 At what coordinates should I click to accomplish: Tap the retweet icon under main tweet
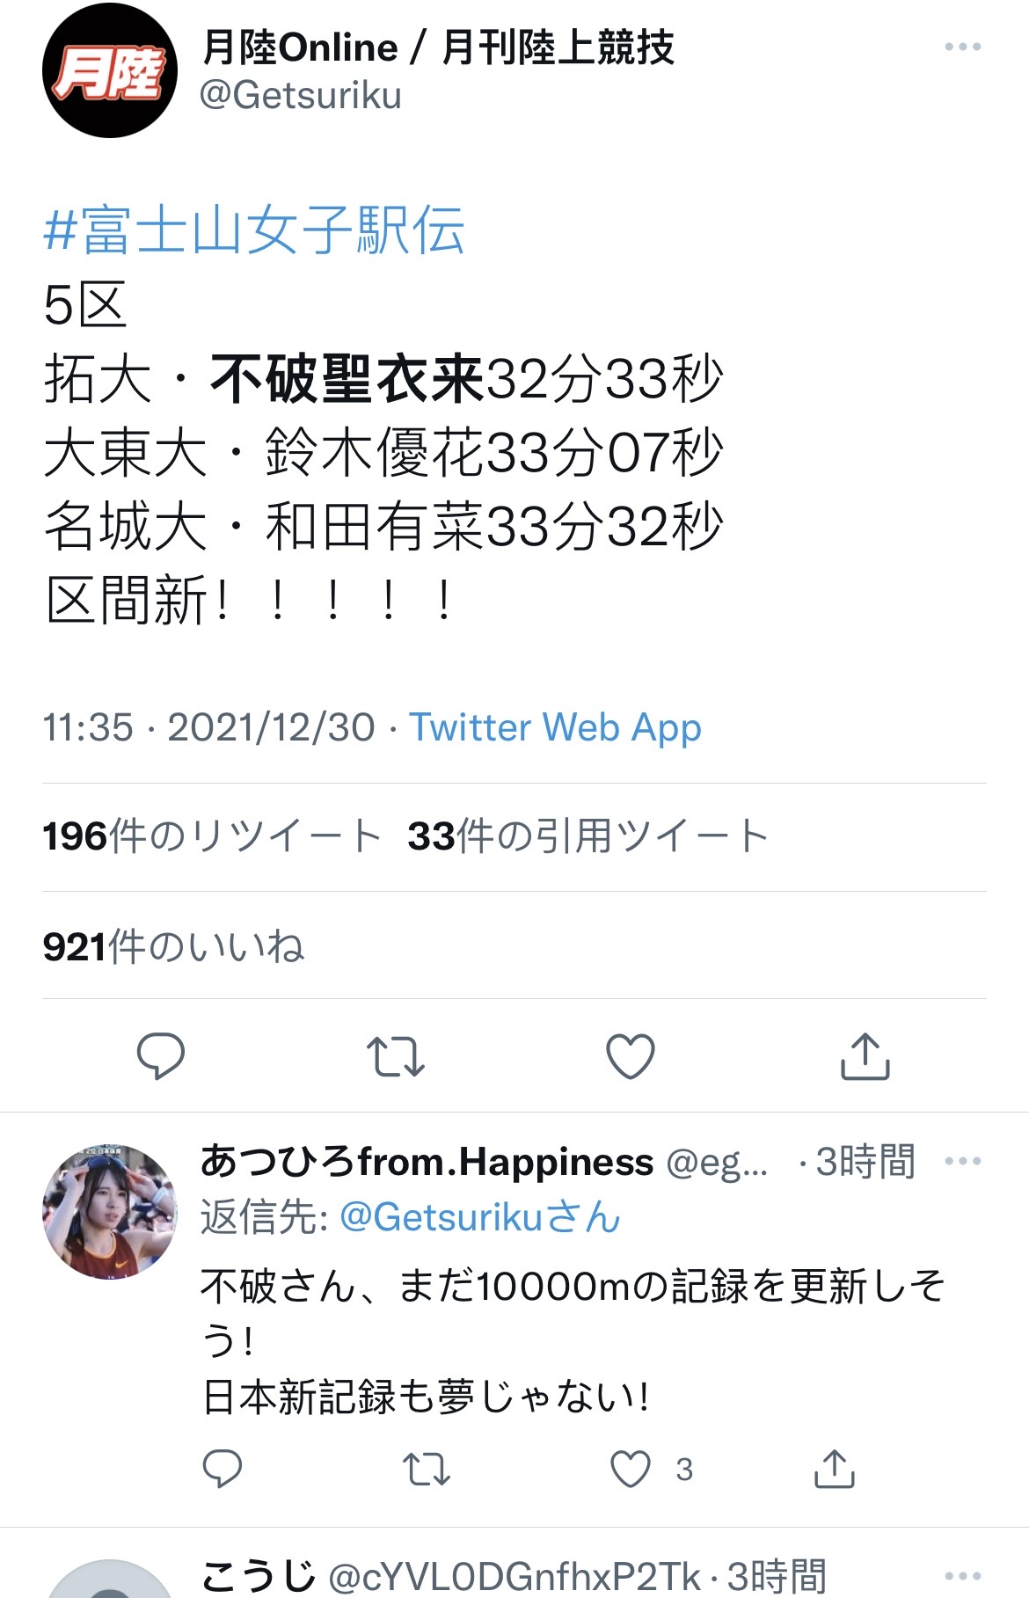(x=396, y=1056)
